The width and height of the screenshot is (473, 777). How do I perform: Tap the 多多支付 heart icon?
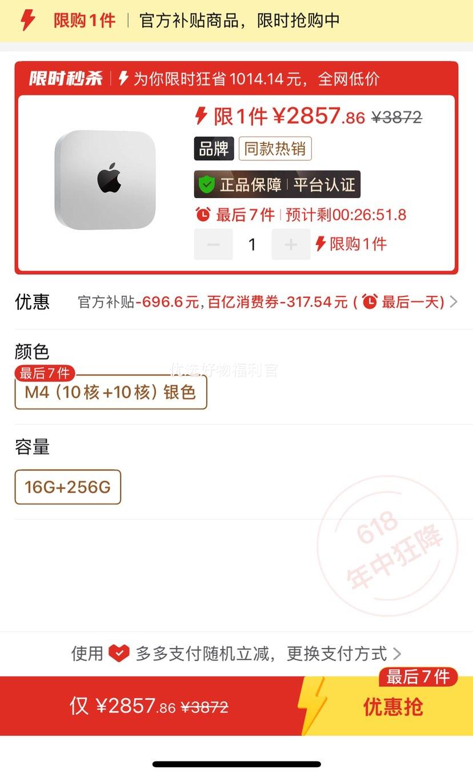119,653
